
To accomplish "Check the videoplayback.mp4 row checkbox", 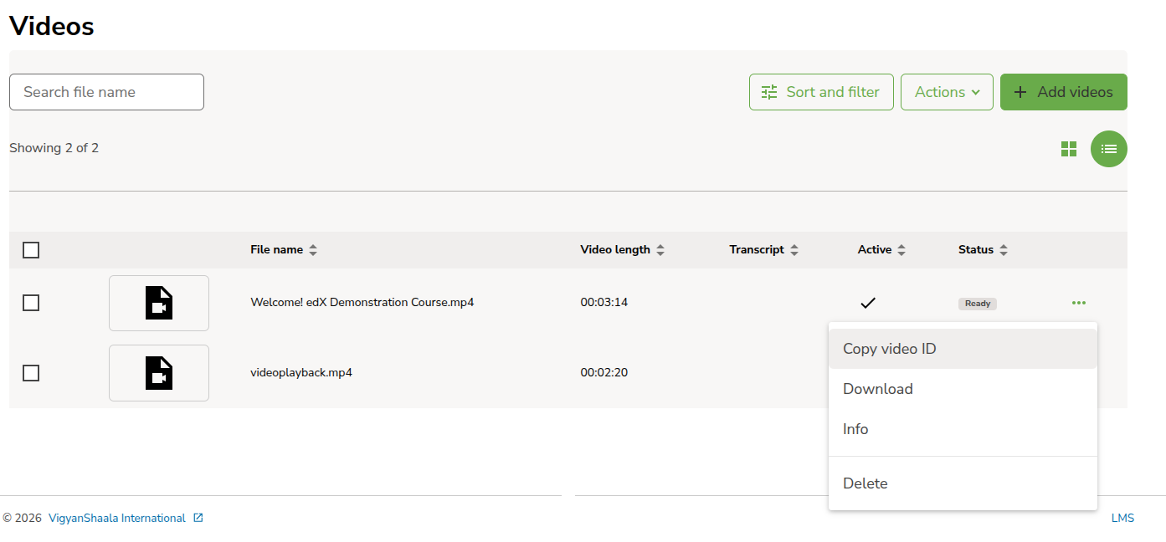I will [x=31, y=373].
